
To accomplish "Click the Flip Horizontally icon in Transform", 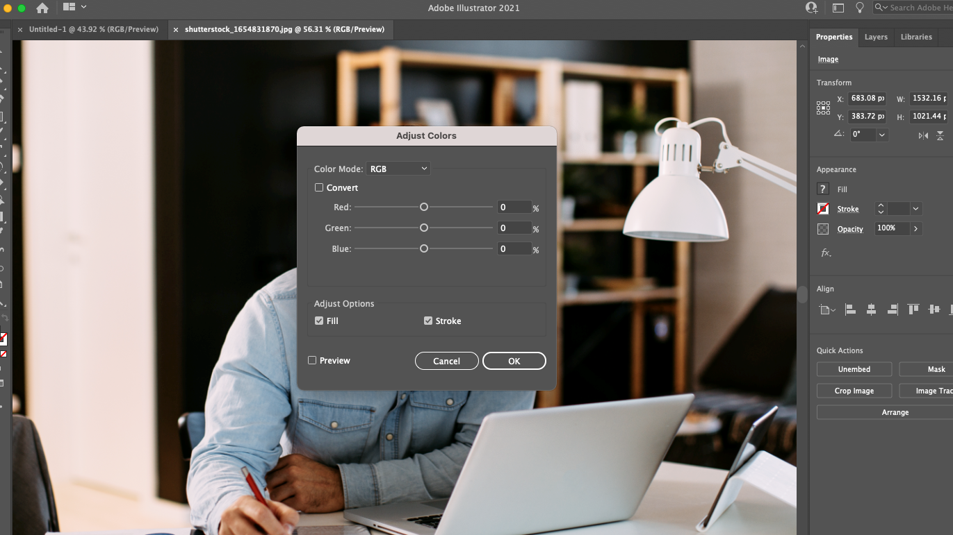I will pyautogui.click(x=923, y=135).
